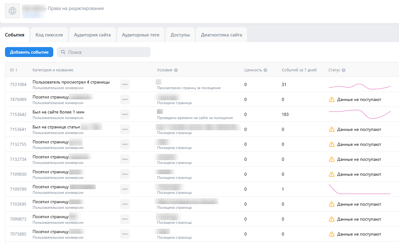Select row 'Пользователь просмотрел 4 страницы'

[202, 84]
